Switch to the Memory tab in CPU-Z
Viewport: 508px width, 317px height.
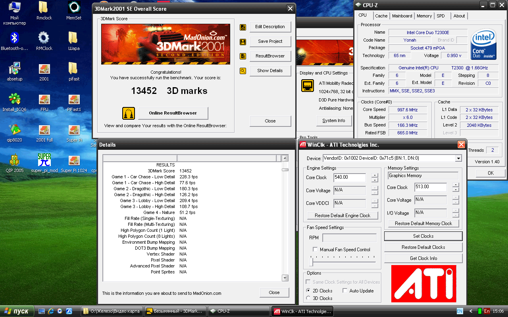coord(424,16)
